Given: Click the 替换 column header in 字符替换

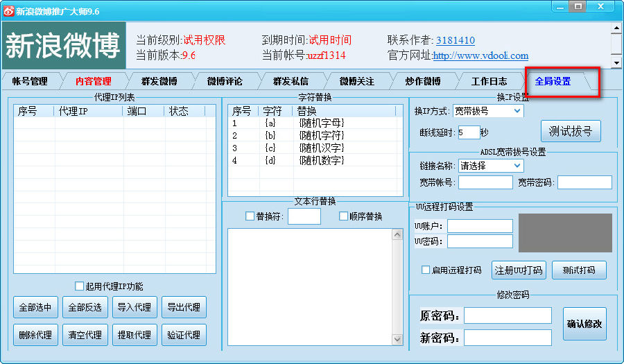Looking at the screenshot, I should pos(344,111).
